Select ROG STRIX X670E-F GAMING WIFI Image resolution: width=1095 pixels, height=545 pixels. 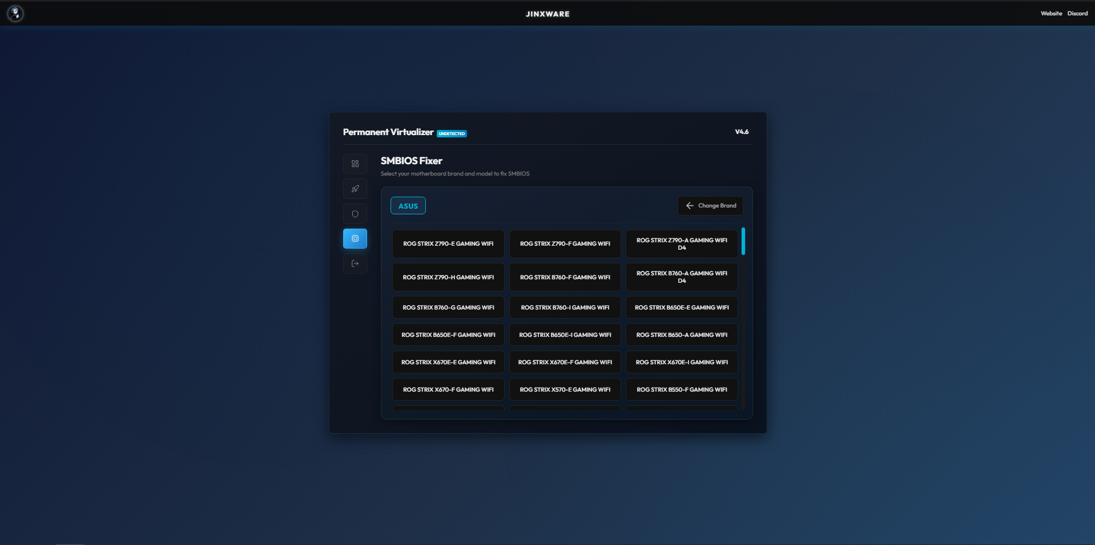pos(565,363)
